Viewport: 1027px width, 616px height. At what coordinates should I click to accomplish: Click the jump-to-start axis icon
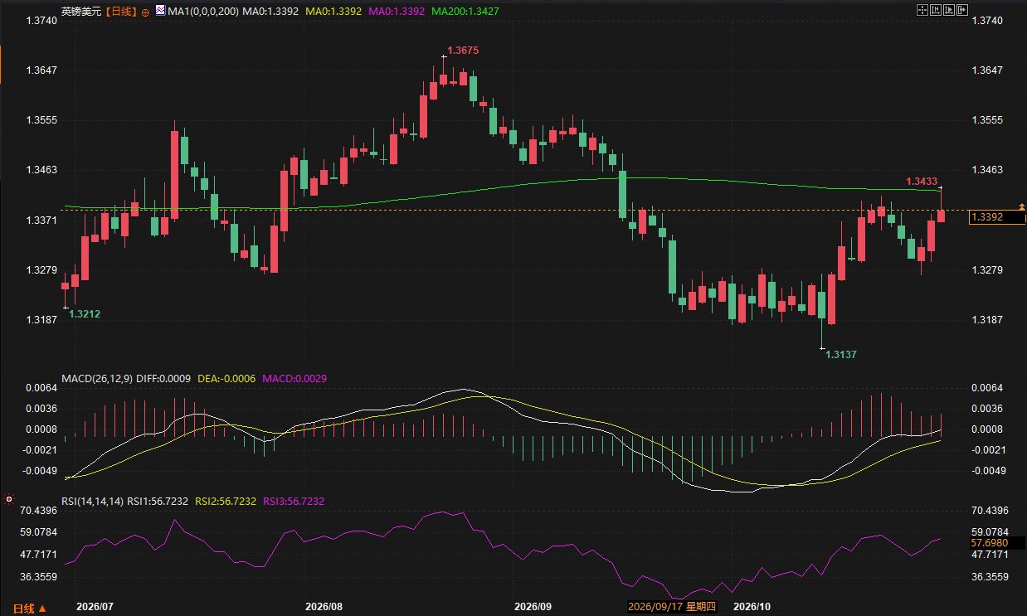(935, 10)
